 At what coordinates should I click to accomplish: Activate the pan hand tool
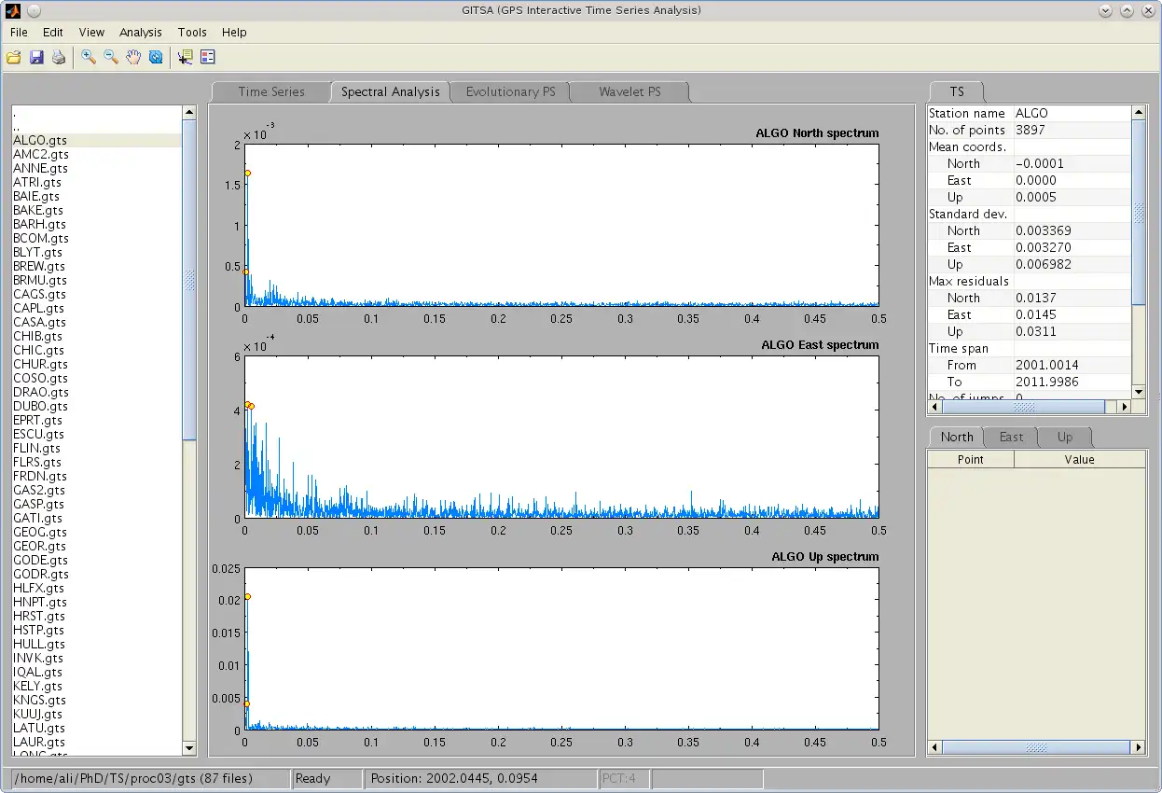(x=133, y=58)
